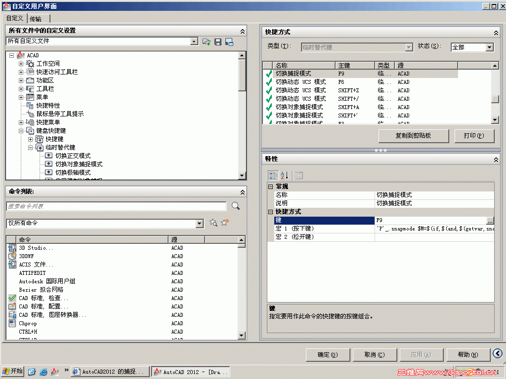Select the 切换对象捕捉模式 SHIFT+A row
The image size is (506, 379).
tap(360, 107)
